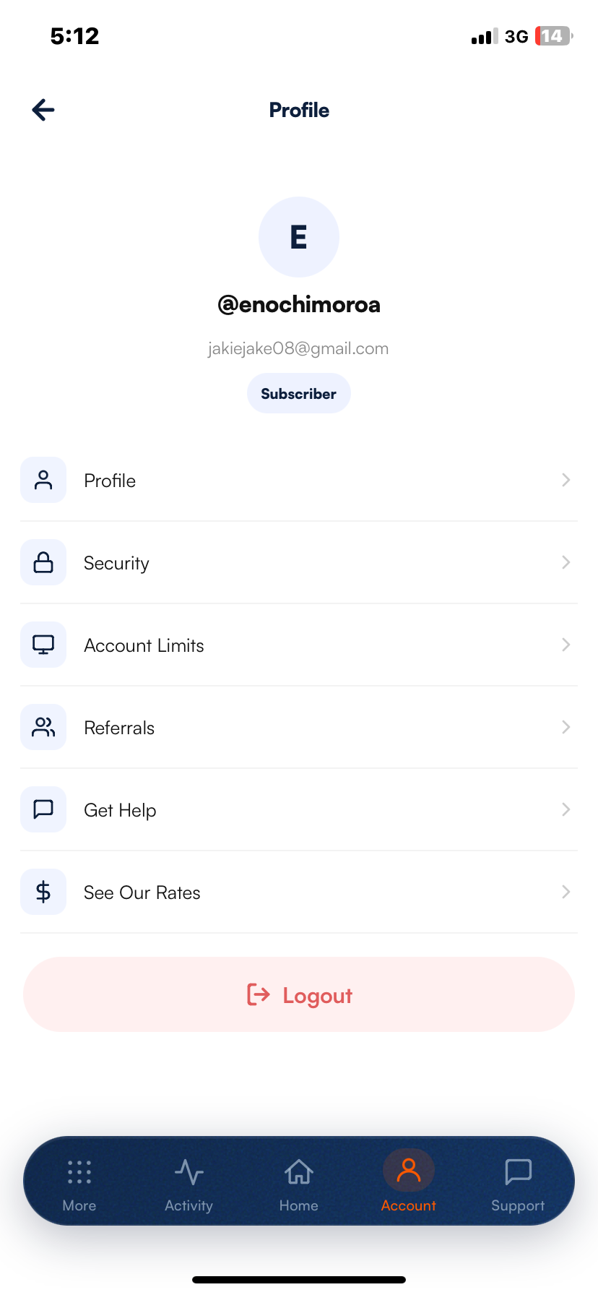Expand the Security row chevron

[x=566, y=562]
